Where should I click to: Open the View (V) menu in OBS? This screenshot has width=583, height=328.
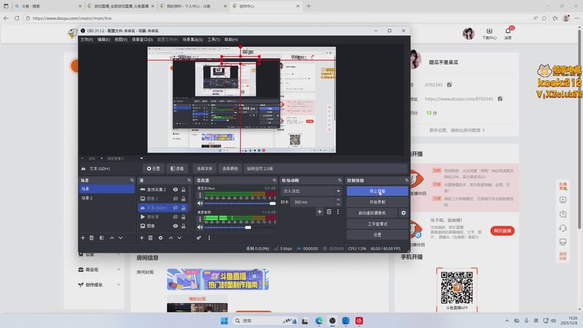(121, 39)
